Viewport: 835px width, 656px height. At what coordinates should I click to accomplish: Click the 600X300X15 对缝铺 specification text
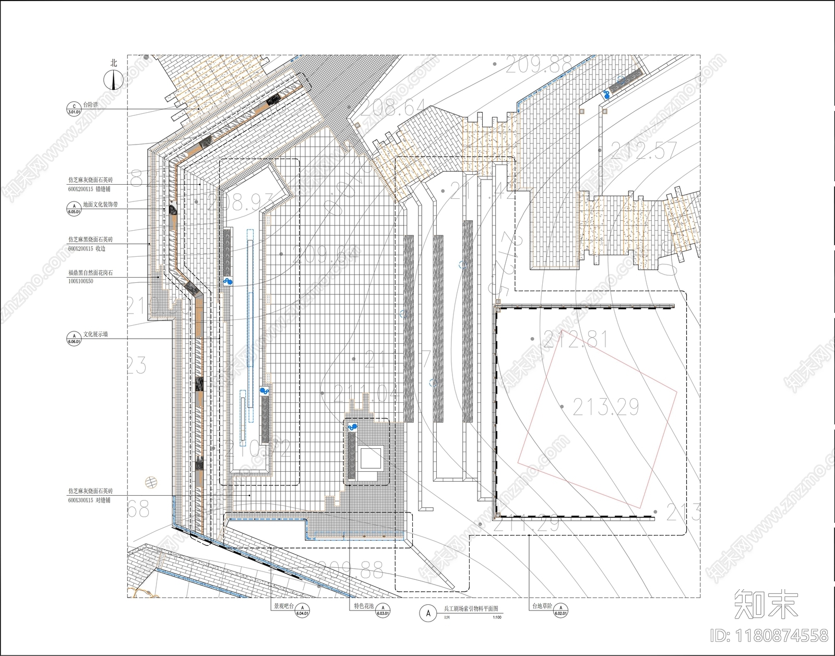[x=89, y=500]
